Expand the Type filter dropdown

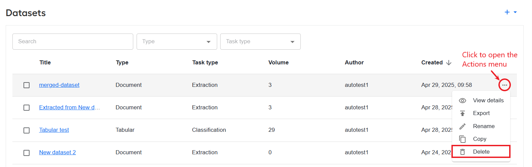tap(177, 42)
